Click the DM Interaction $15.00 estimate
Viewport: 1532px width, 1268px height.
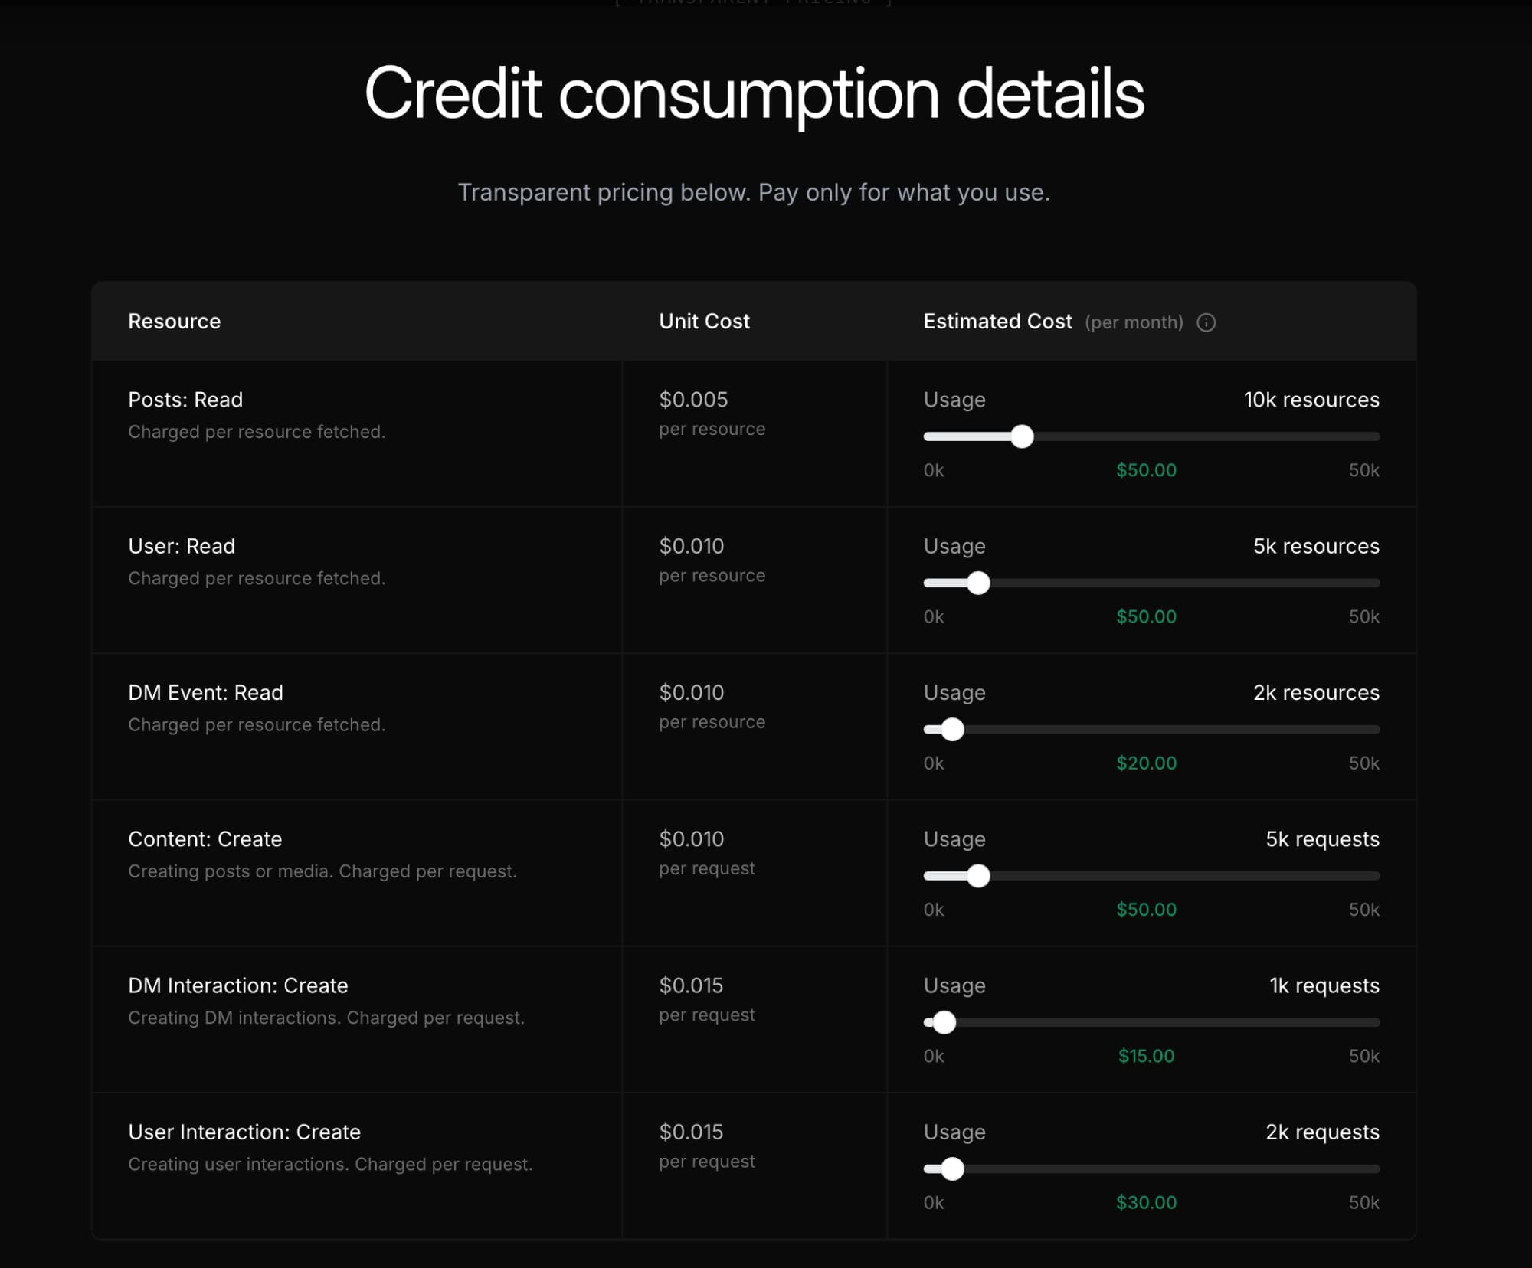[1146, 1056]
